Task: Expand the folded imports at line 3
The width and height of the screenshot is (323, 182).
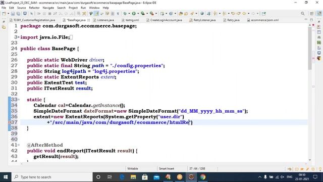Action: [19, 37]
